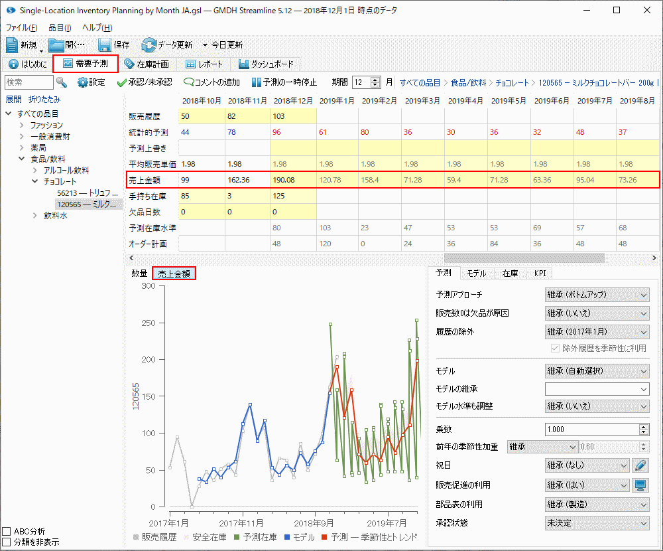Viewport: 663px width, 551px height.
Task: Click the pencil edit icon next to 祝日
Action: 640,465
